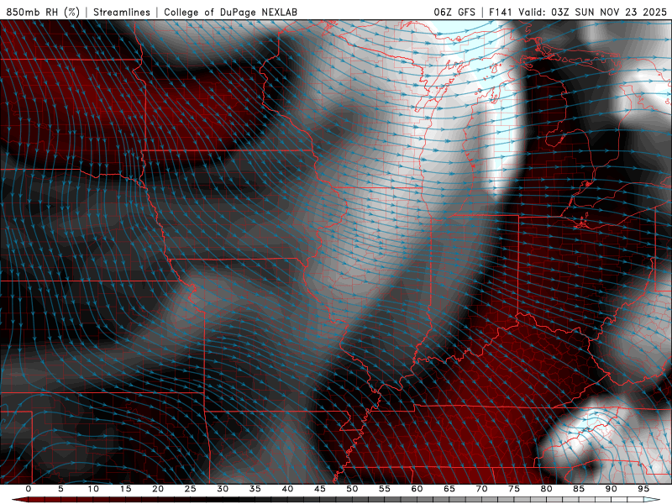
Task: Click the "Valid: 03Z SUN NOV 23 2025" text
Action: 593,12
